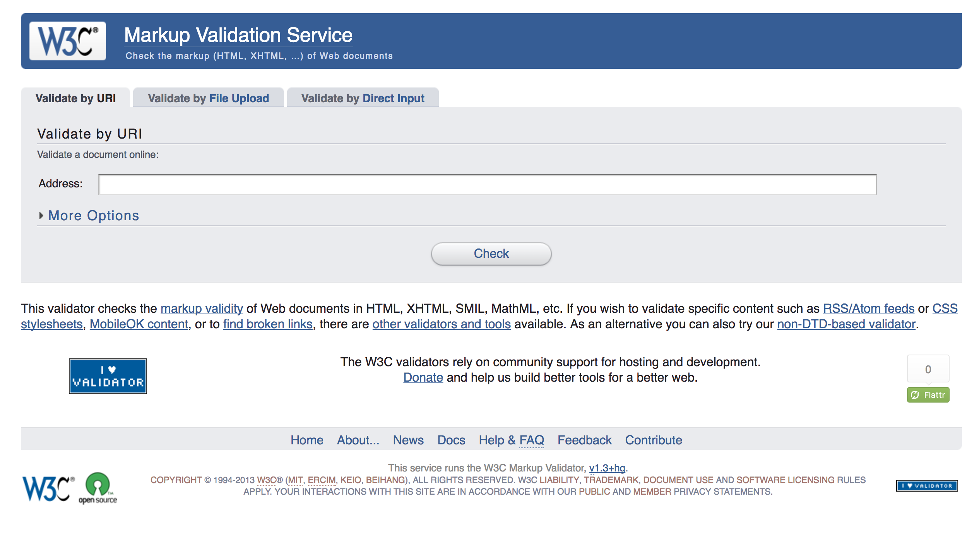979x545 pixels.
Task: Open the TRADEMARK link in footer
Action: 611,480
